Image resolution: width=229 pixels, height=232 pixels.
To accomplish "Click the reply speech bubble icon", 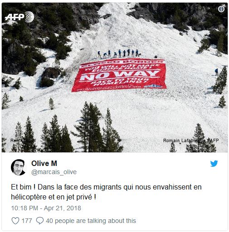I will coord(40,221).
